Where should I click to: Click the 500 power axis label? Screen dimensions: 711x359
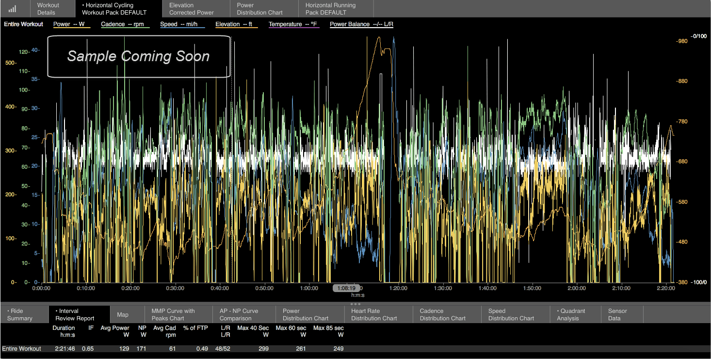point(10,63)
